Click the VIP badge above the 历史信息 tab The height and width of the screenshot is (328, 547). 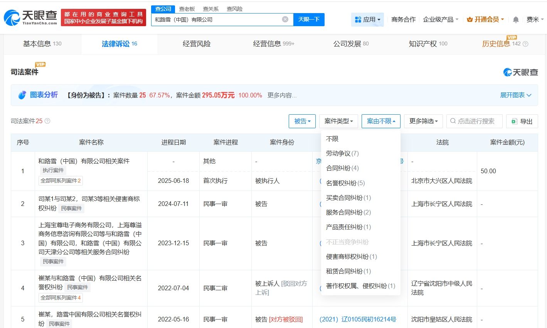(x=511, y=38)
